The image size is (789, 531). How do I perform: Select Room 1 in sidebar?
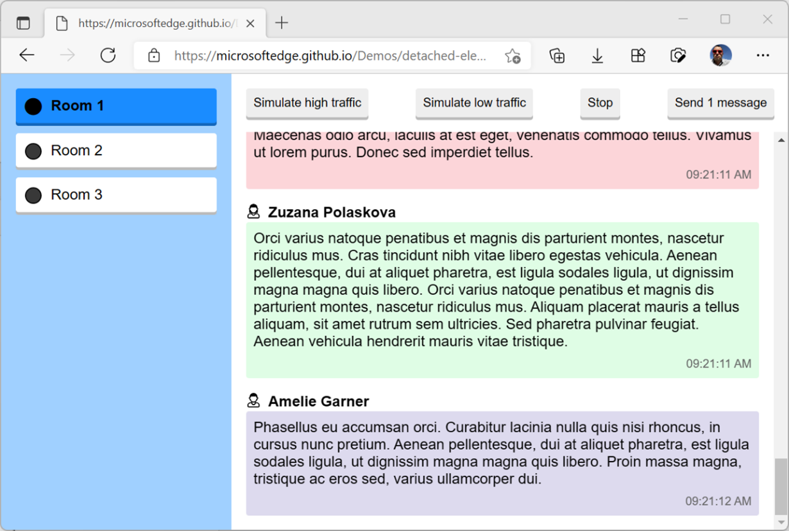click(116, 106)
